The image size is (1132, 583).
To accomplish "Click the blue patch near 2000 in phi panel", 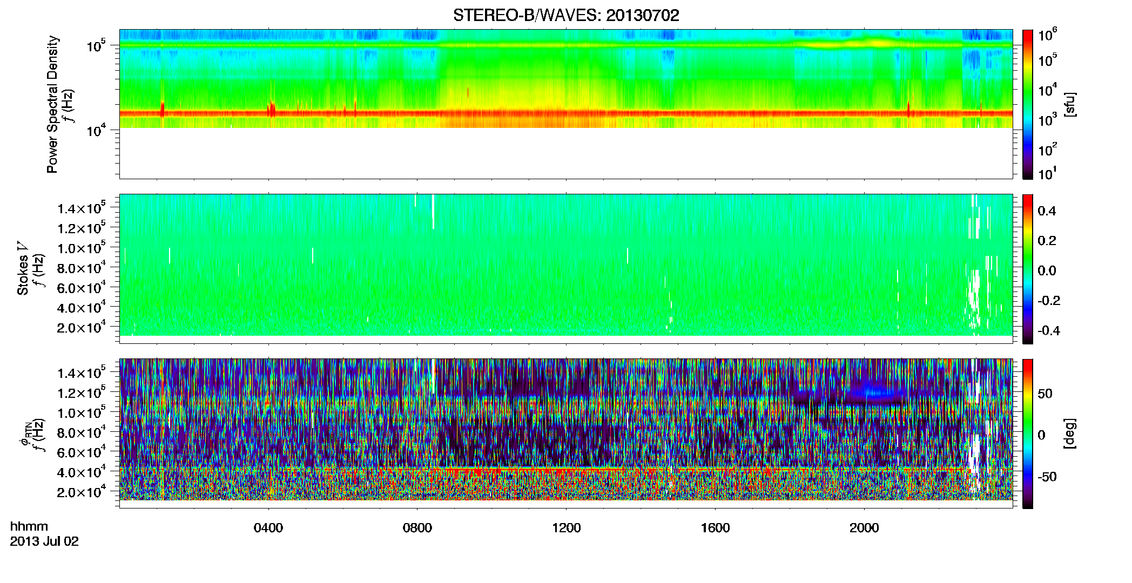I will click(x=875, y=393).
